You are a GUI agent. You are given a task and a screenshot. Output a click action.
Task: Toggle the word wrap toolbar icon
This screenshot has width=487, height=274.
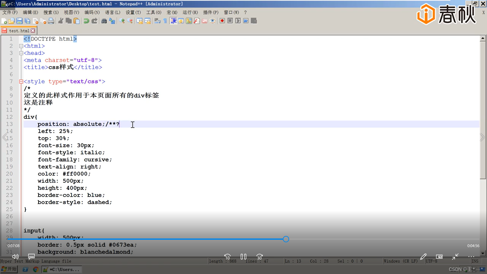157,21
